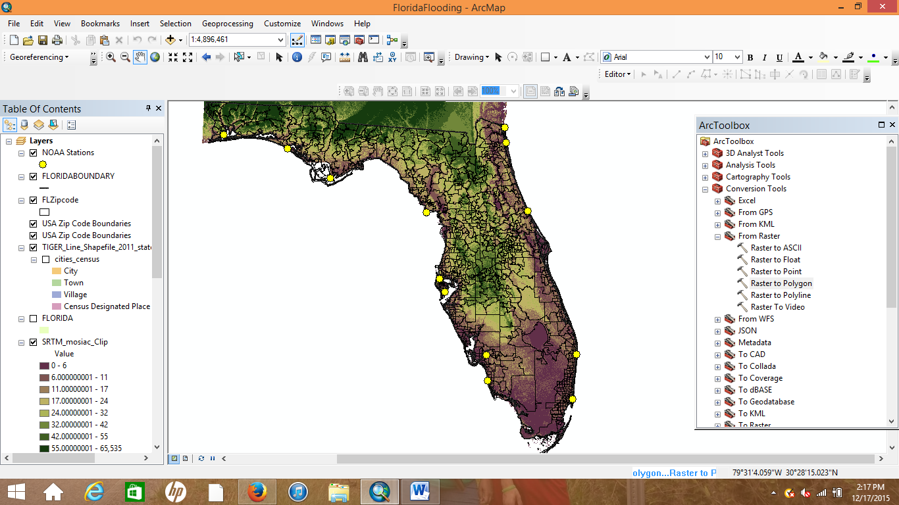The image size is (899, 505).
Task: Click the City legend color swatch
Action: [x=56, y=271]
